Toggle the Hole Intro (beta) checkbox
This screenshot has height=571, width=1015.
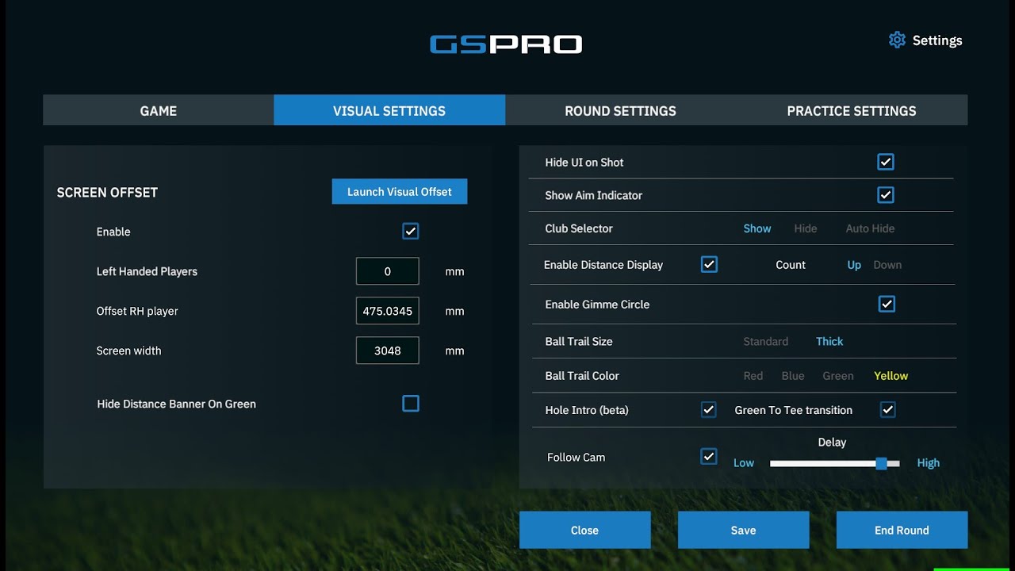[708, 410]
